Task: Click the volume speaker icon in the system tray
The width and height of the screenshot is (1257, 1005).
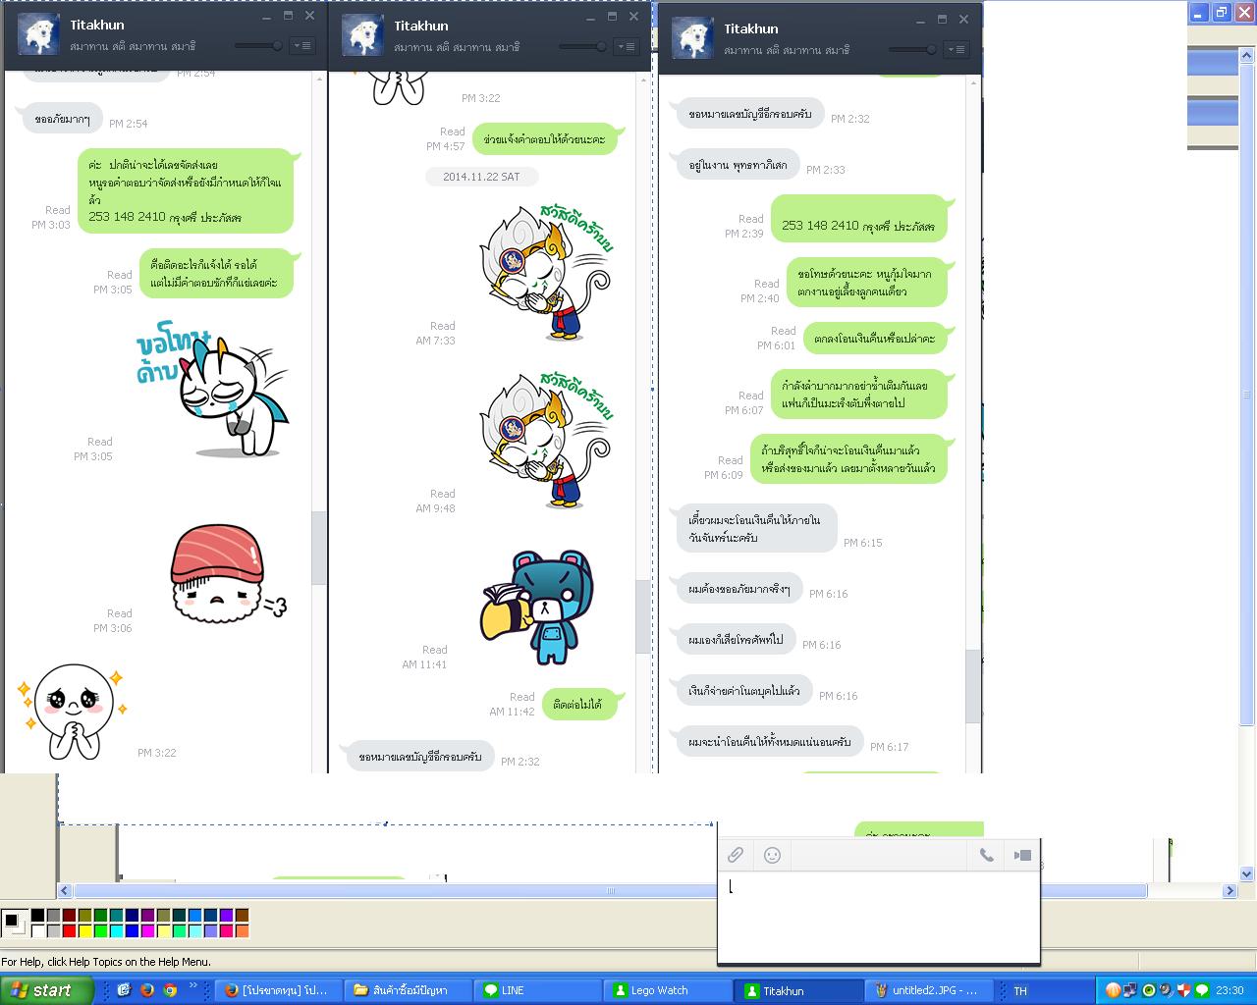Action: point(1166,990)
